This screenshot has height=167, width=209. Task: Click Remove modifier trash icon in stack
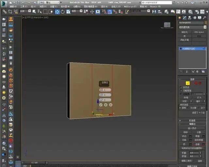(197, 72)
